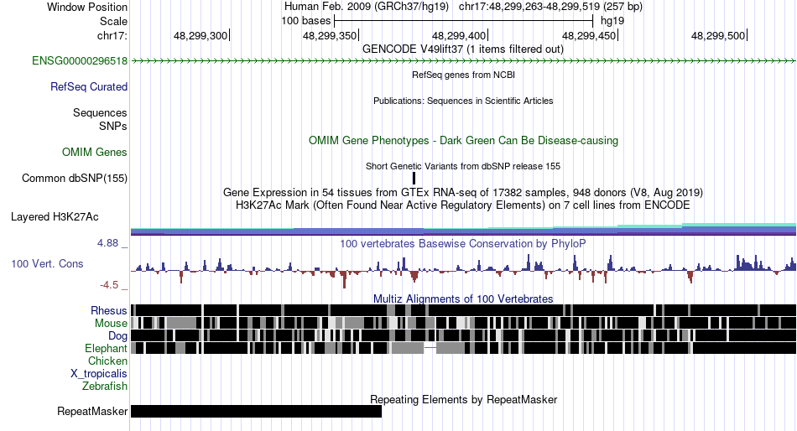Click the RepeatMasker track label
The height and width of the screenshot is (431, 797).
(92, 411)
